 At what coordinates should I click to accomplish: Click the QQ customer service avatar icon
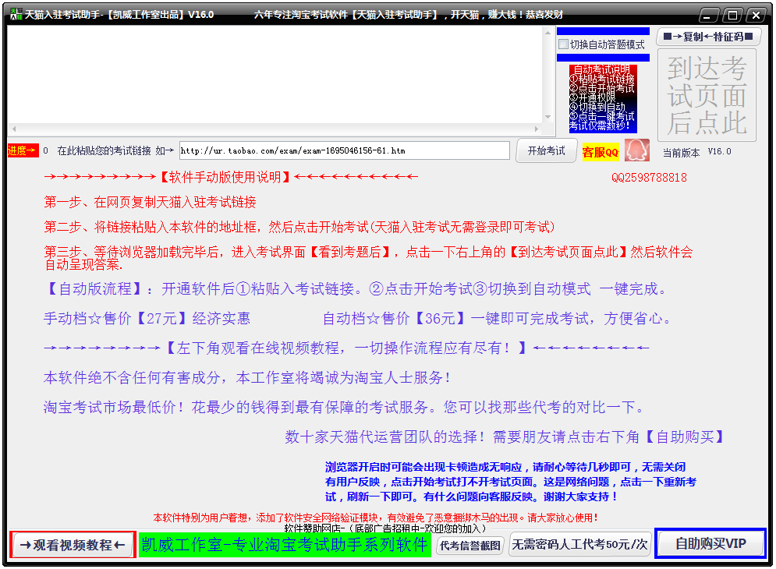point(636,150)
